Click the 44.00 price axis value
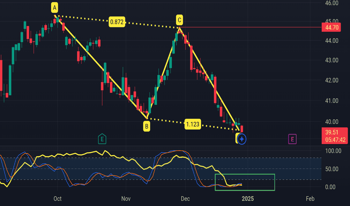The height and width of the screenshot is (206, 350). click(332, 41)
